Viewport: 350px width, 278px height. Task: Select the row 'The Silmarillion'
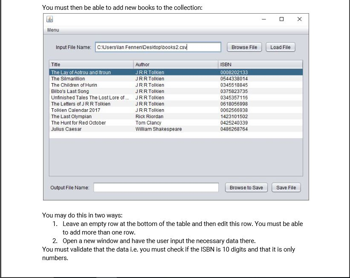pyautogui.click(x=176, y=78)
